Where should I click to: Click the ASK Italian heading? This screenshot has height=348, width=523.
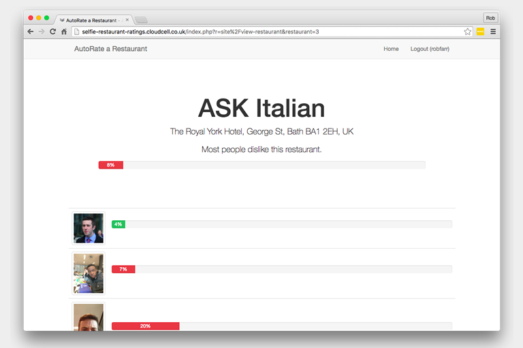pos(261,108)
